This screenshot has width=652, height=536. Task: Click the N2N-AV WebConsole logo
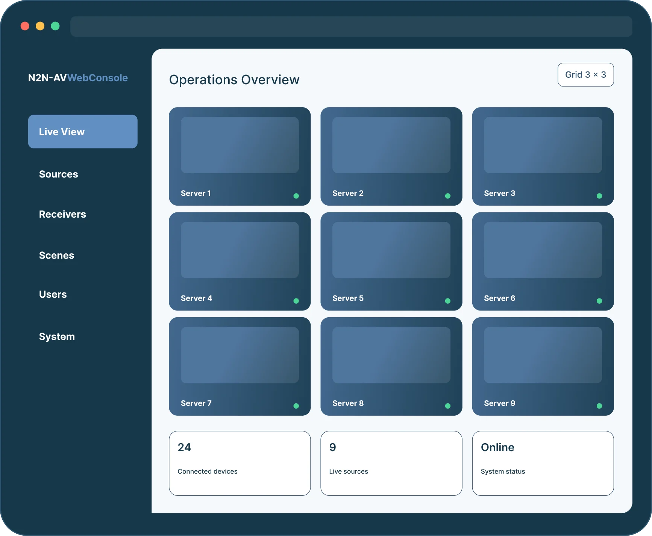click(78, 78)
